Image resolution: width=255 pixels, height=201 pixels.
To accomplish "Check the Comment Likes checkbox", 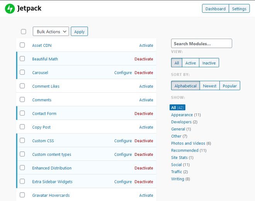I will (22, 86).
